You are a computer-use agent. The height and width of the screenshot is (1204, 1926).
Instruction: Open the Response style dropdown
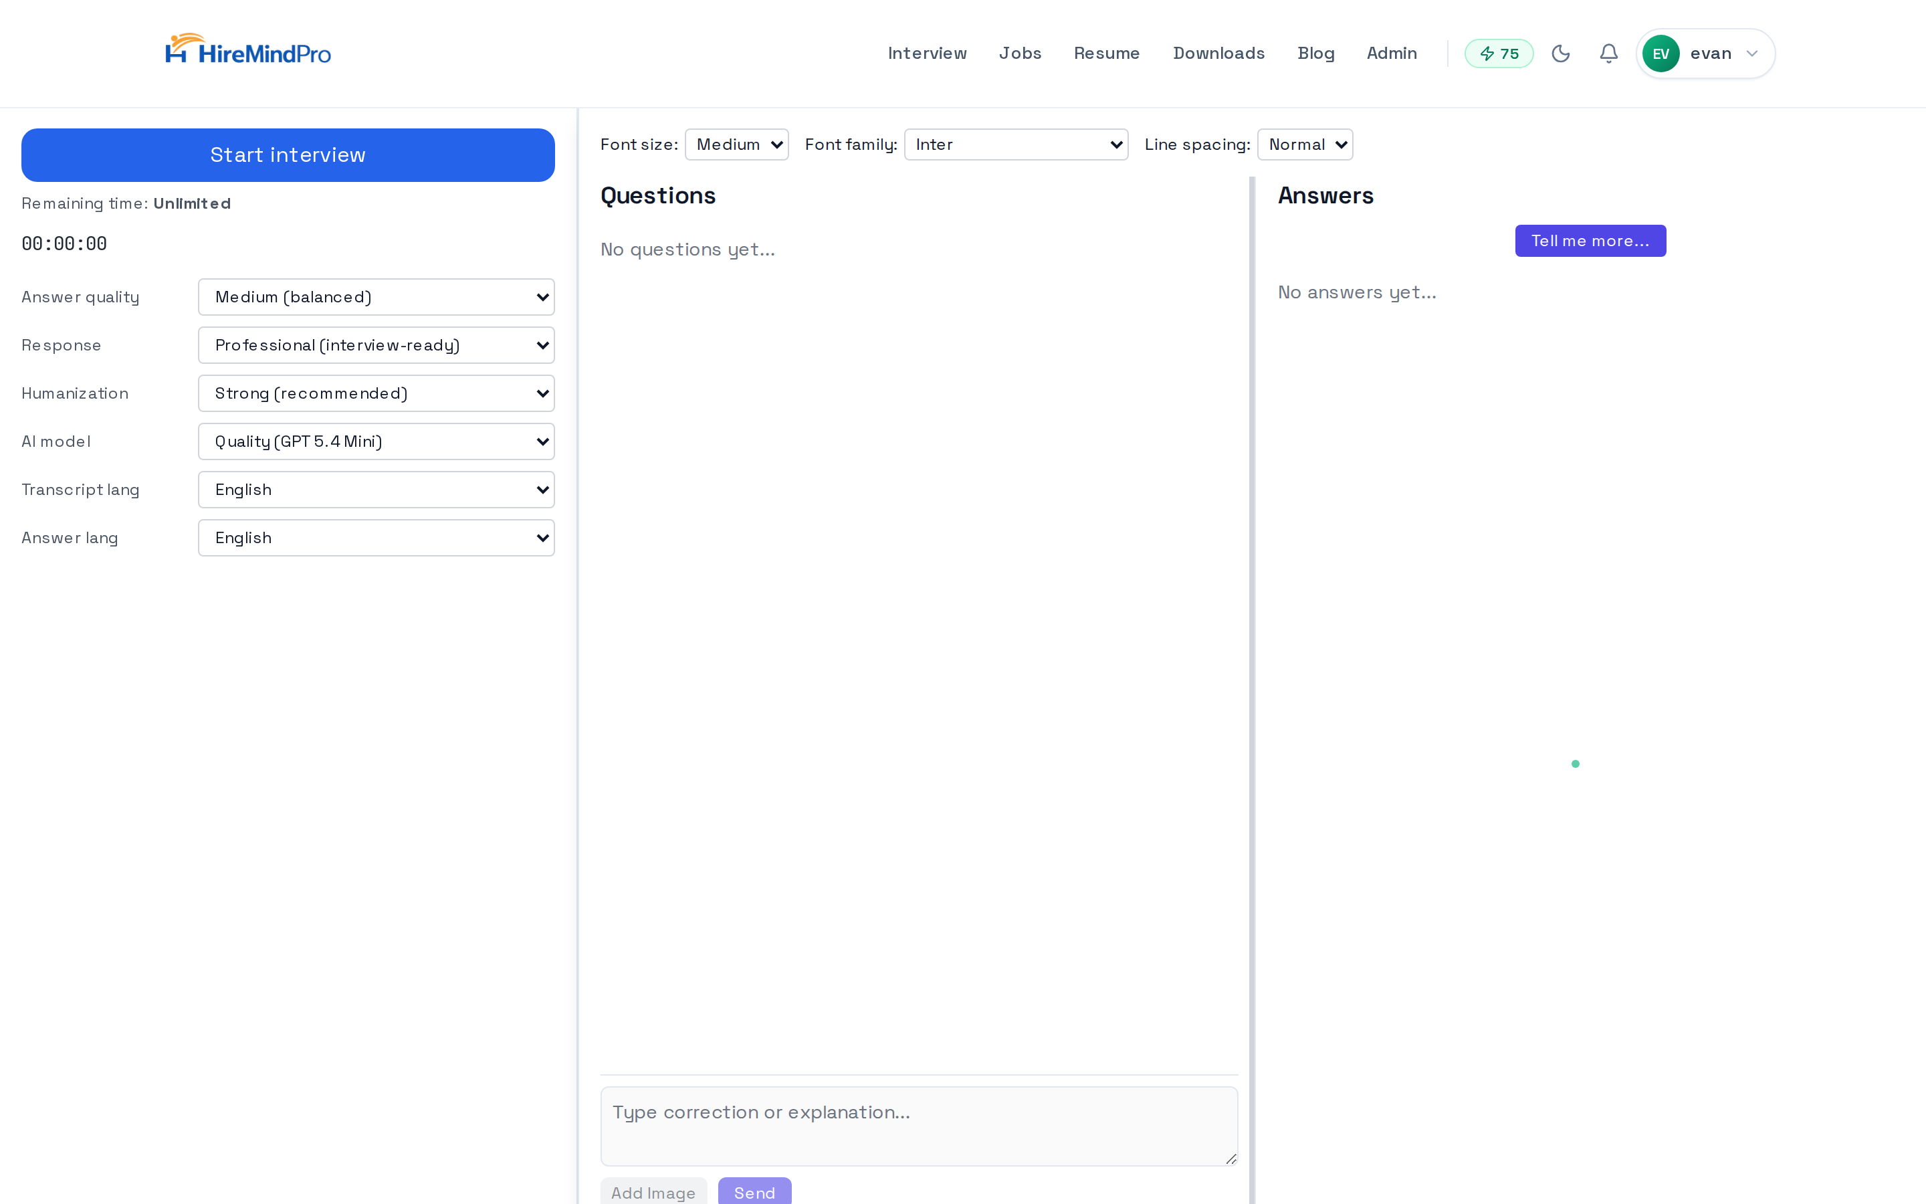coord(377,344)
